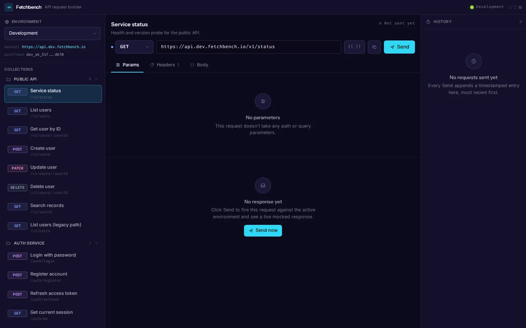The height and width of the screenshot is (328, 526).
Task: Click the blue dot left of method selector
Action: (x=112, y=47)
